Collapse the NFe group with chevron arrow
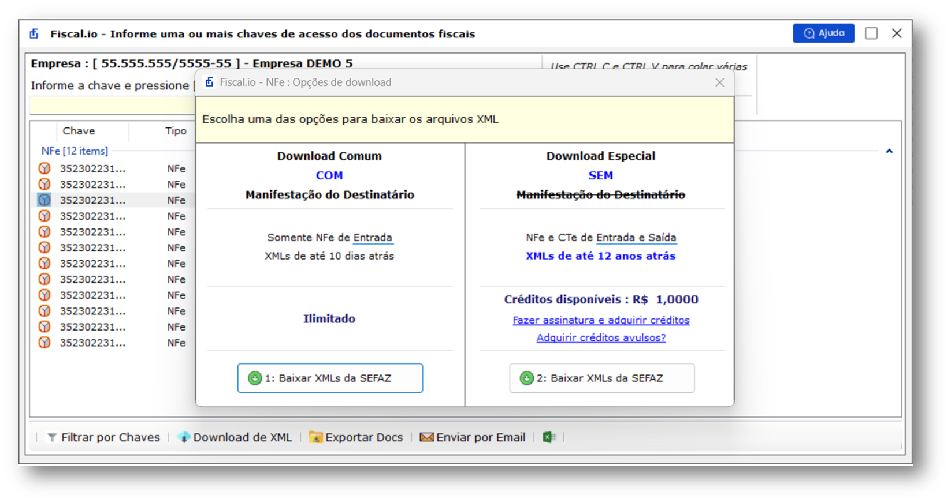The width and height of the screenshot is (951, 503). point(889,151)
